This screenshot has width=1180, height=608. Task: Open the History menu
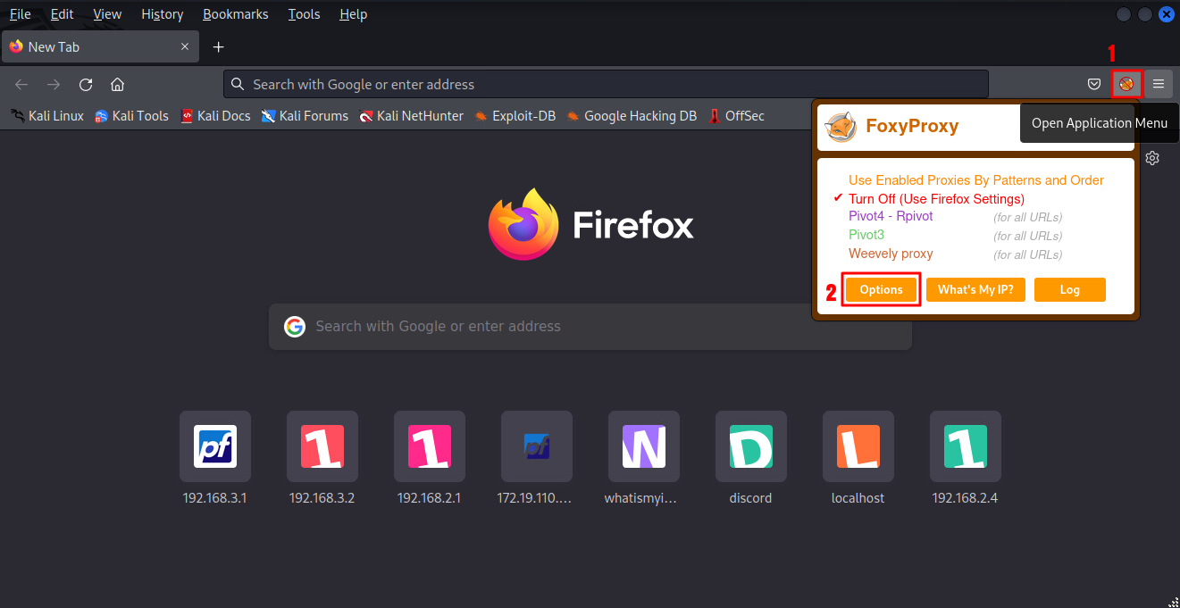tap(162, 14)
